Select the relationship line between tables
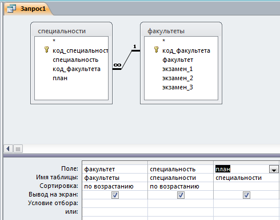Viewport: 280px width, 220px height. (126, 60)
